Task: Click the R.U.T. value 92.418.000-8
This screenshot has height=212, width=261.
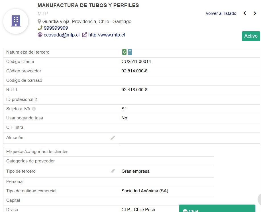Action: tap(134, 90)
